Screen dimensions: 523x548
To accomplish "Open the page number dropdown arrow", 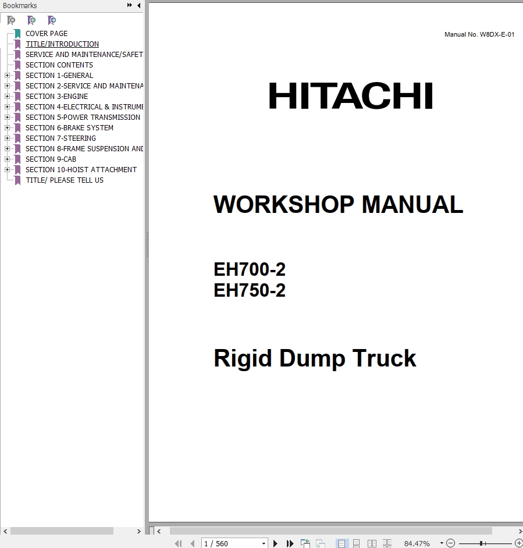I will click(264, 543).
